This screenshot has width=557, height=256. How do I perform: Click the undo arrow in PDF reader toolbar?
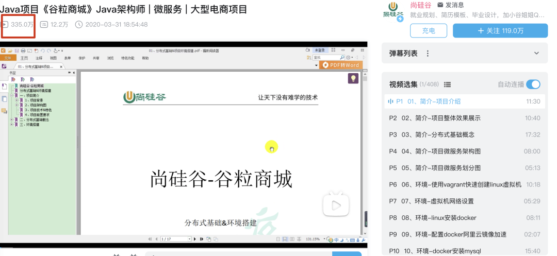[x=43, y=50]
